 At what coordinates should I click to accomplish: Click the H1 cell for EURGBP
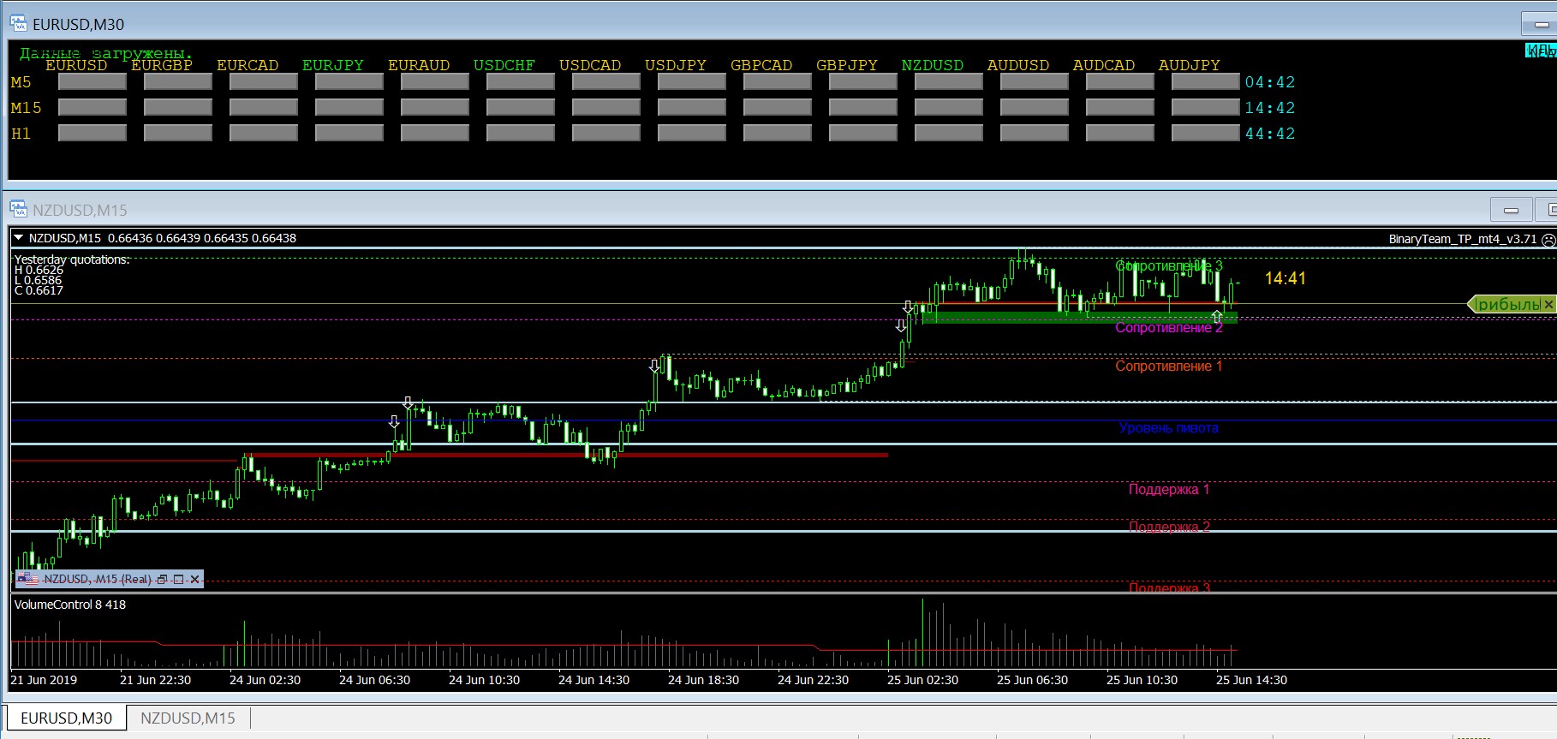pos(178,134)
